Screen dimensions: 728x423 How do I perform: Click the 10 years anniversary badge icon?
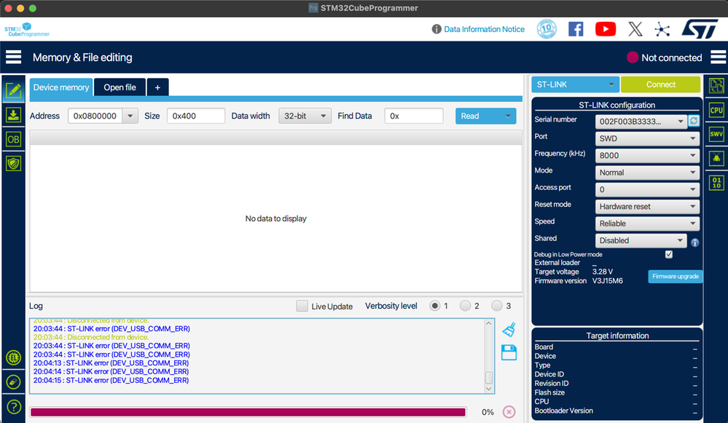(x=547, y=29)
